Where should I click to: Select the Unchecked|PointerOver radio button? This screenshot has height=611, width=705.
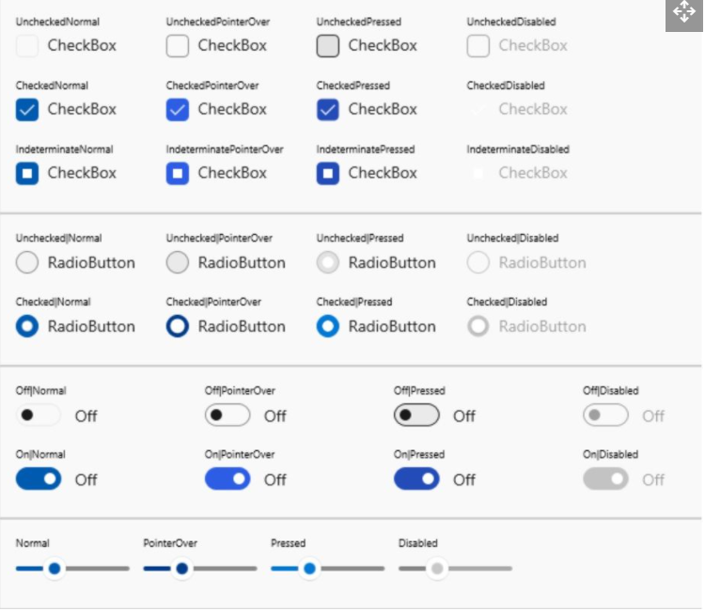click(178, 263)
